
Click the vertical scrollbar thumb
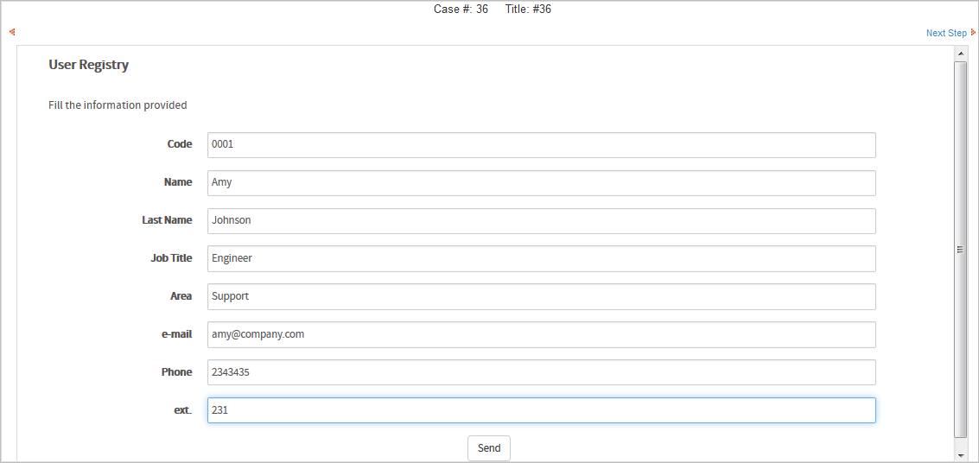960,249
